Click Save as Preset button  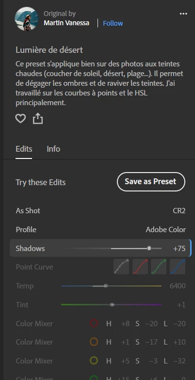pos(151,182)
